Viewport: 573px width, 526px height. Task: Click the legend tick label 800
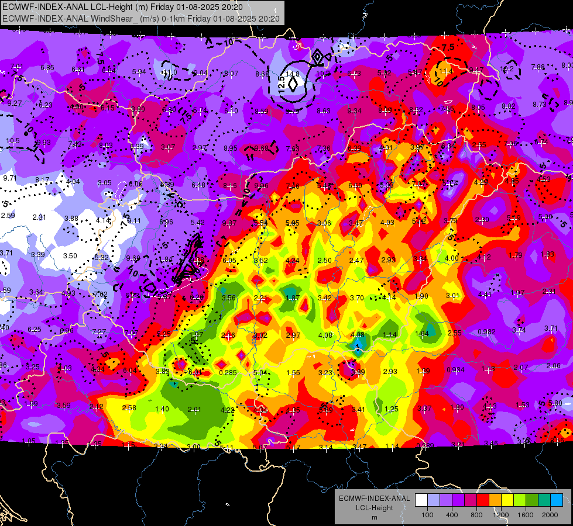(x=476, y=515)
